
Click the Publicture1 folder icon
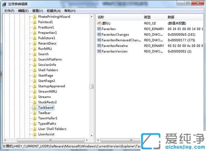(x=35, y=38)
